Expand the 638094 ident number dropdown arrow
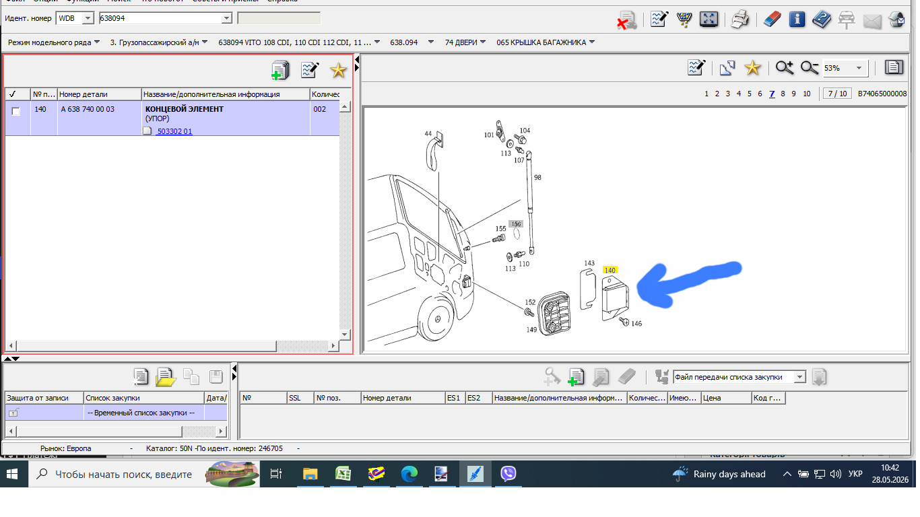The width and height of the screenshot is (920, 517). click(x=226, y=18)
